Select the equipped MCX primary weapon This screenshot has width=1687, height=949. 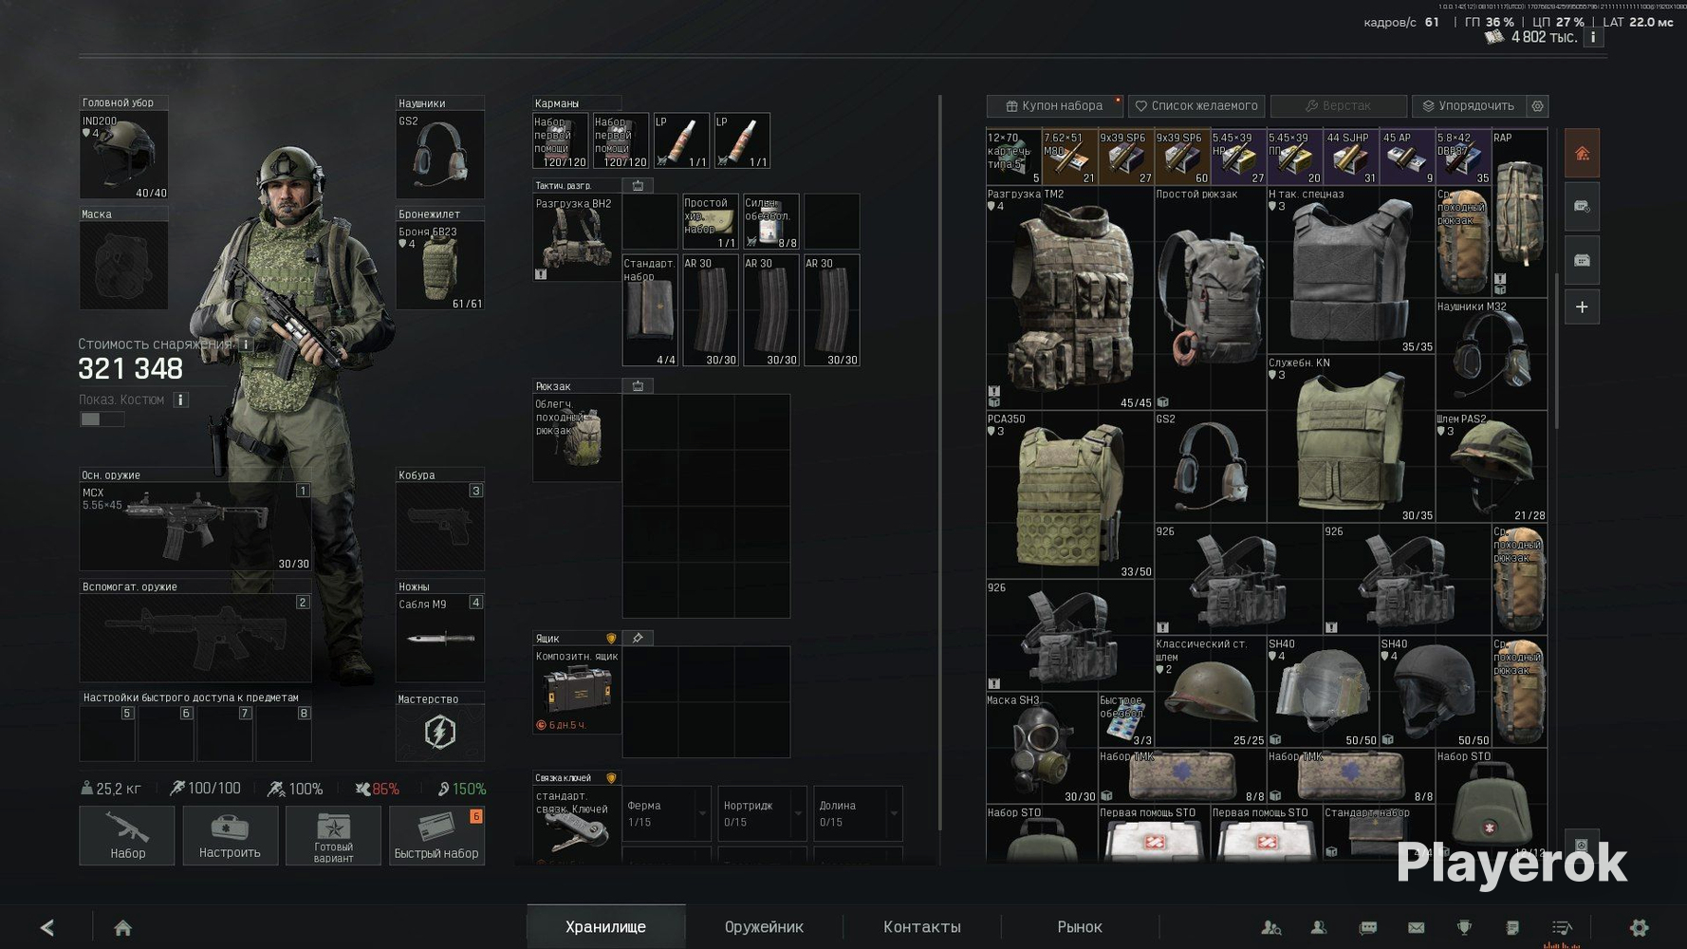[x=195, y=527]
